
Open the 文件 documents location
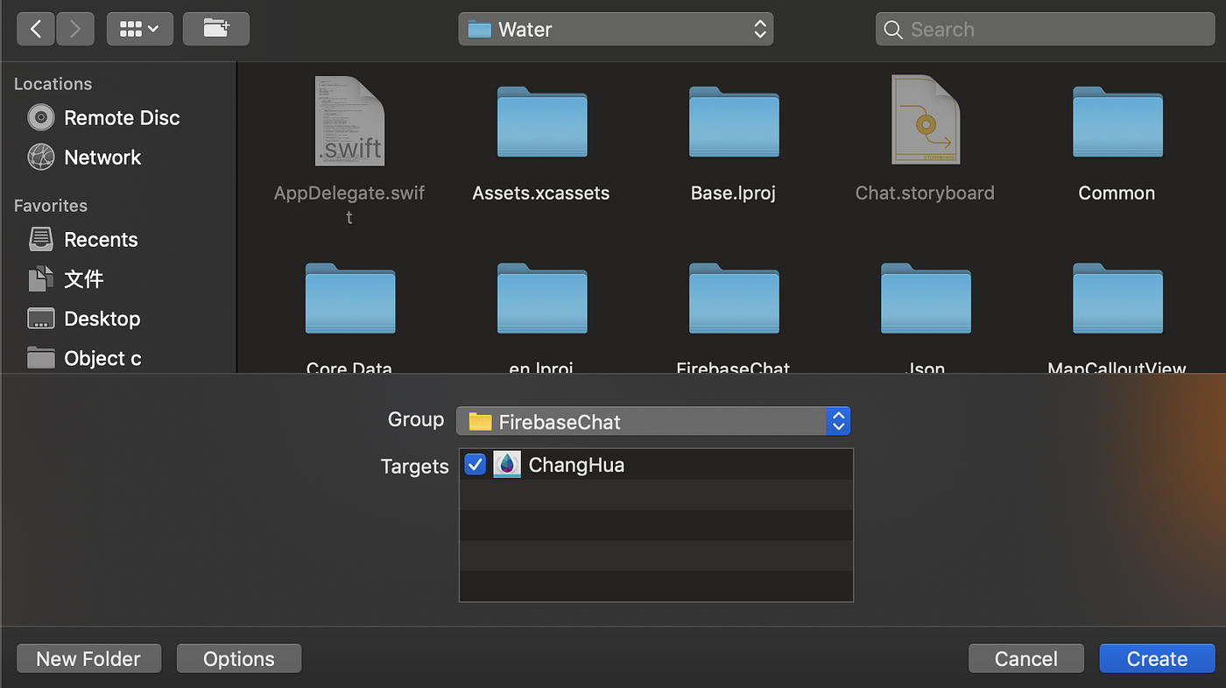pos(66,279)
